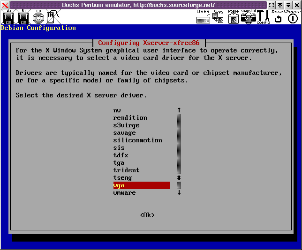Select the tseng driver entry
Screen dimensions: 302x250
[x=122, y=178]
